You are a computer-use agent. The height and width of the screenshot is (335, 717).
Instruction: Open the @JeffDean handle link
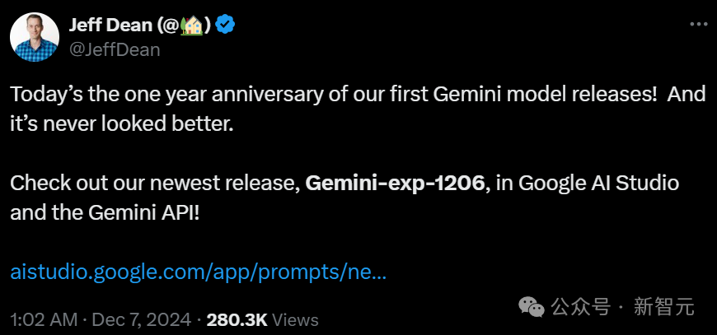[x=115, y=49]
